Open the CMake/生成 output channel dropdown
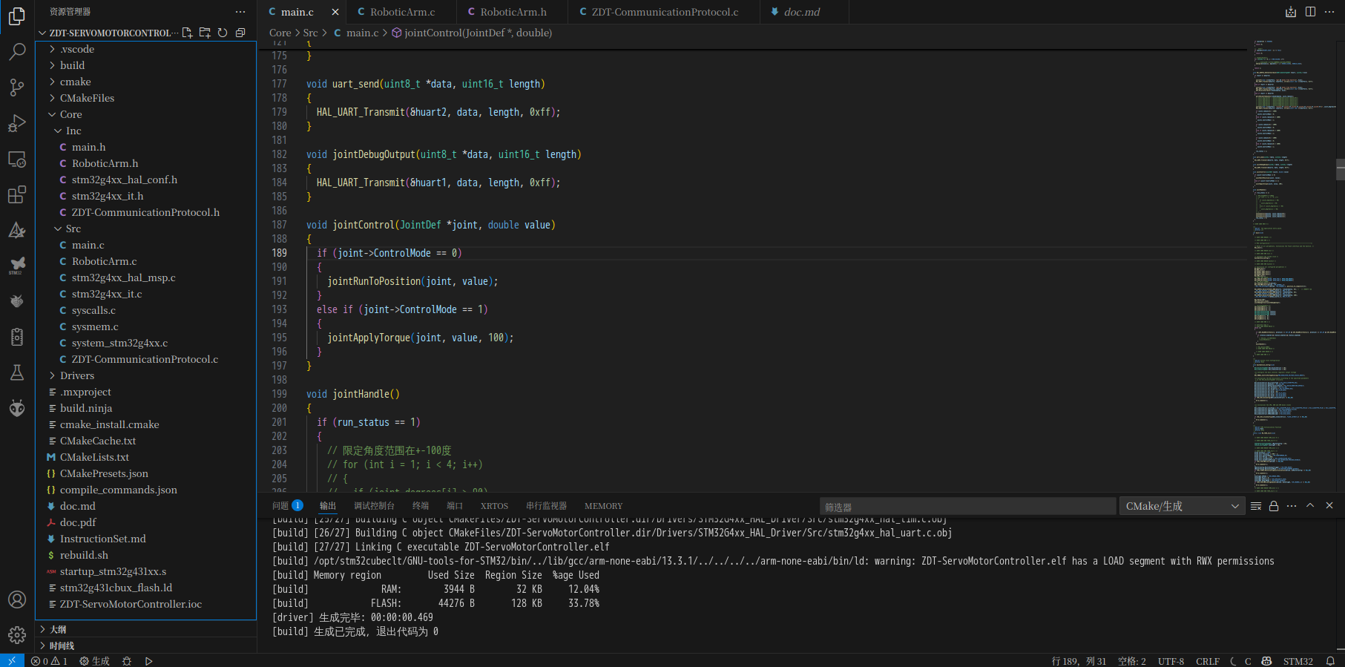This screenshot has width=1345, height=667. click(x=1182, y=506)
